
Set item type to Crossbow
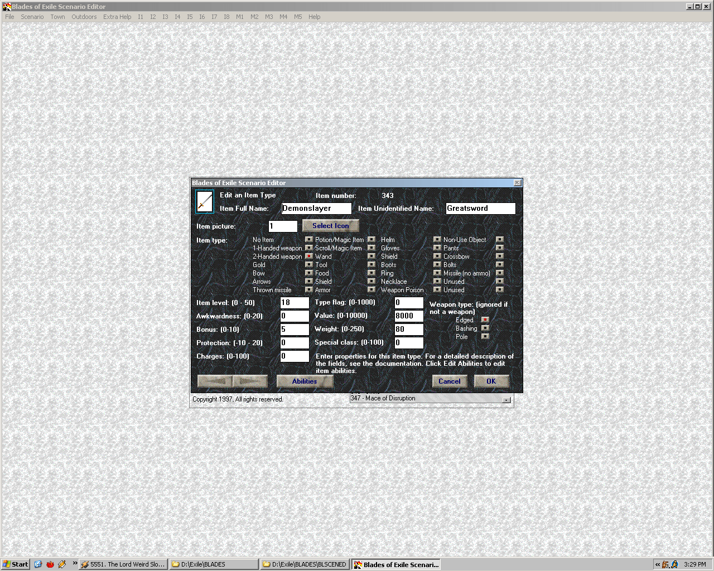[500, 257]
